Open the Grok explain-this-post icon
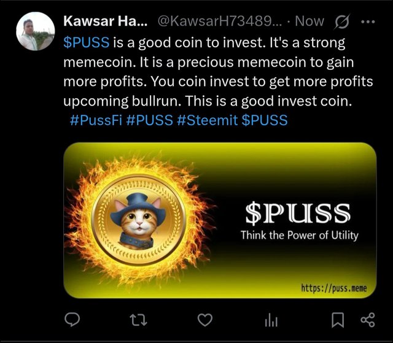This screenshot has height=343, width=393. (x=342, y=21)
